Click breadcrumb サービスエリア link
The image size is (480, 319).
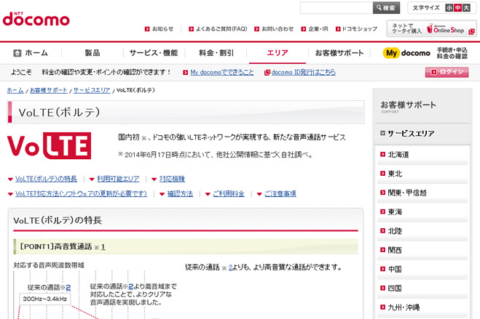[92, 90]
